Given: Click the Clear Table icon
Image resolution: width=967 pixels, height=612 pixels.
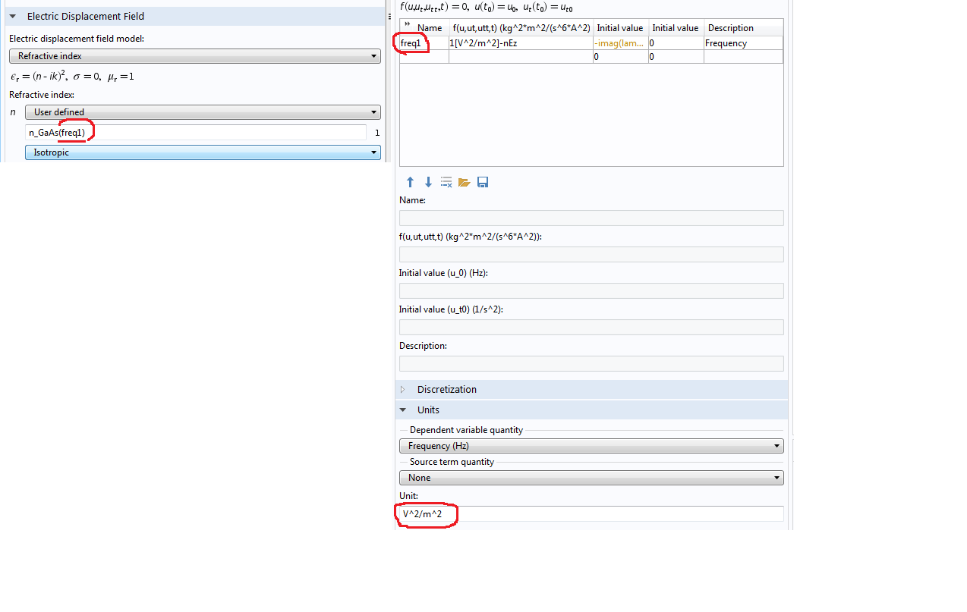Looking at the screenshot, I should coord(446,182).
